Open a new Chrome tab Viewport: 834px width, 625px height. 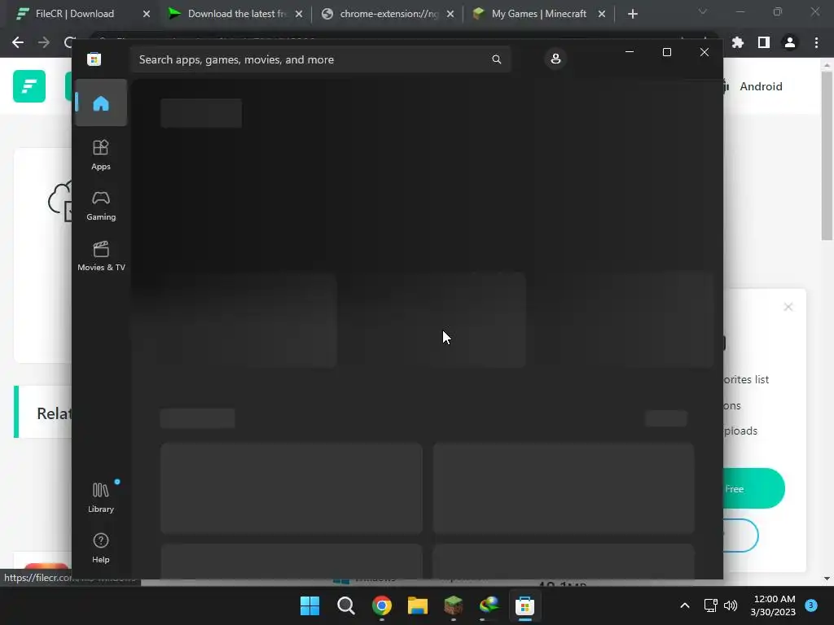tap(632, 14)
